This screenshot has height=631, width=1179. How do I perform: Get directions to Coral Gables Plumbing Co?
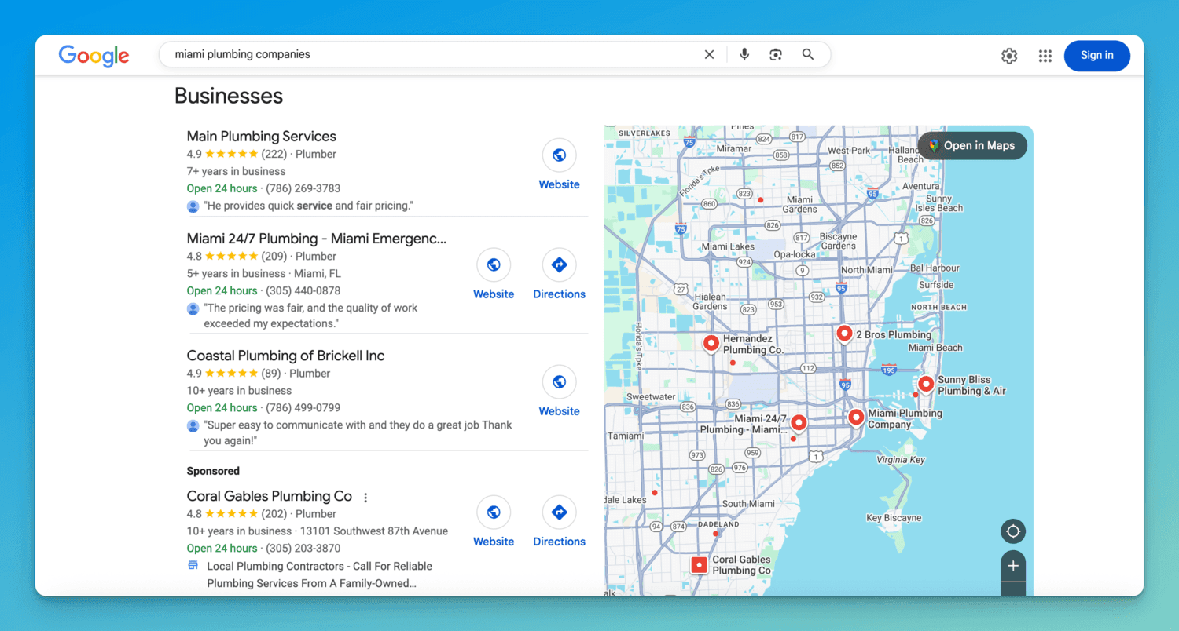[x=559, y=513]
